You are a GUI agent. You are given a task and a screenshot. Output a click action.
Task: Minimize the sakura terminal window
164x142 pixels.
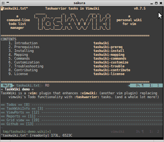pos(152,3)
